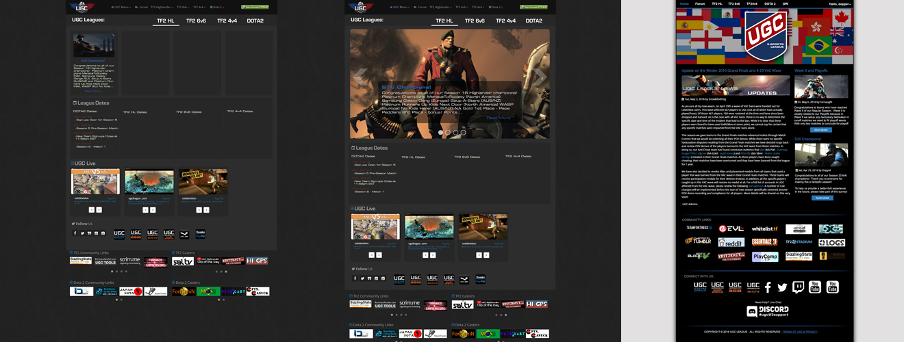Go back with the banner slideshow left arrow
This screenshot has height=342, width=904.
pos(360,77)
